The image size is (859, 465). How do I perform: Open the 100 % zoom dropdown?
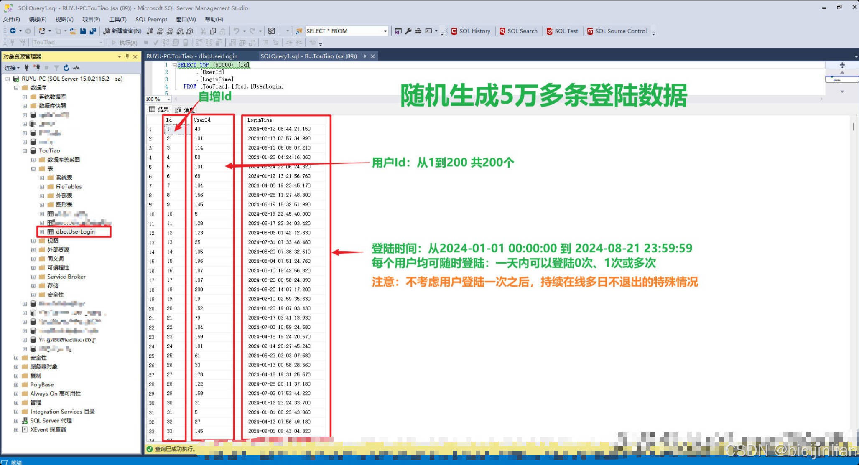(169, 99)
